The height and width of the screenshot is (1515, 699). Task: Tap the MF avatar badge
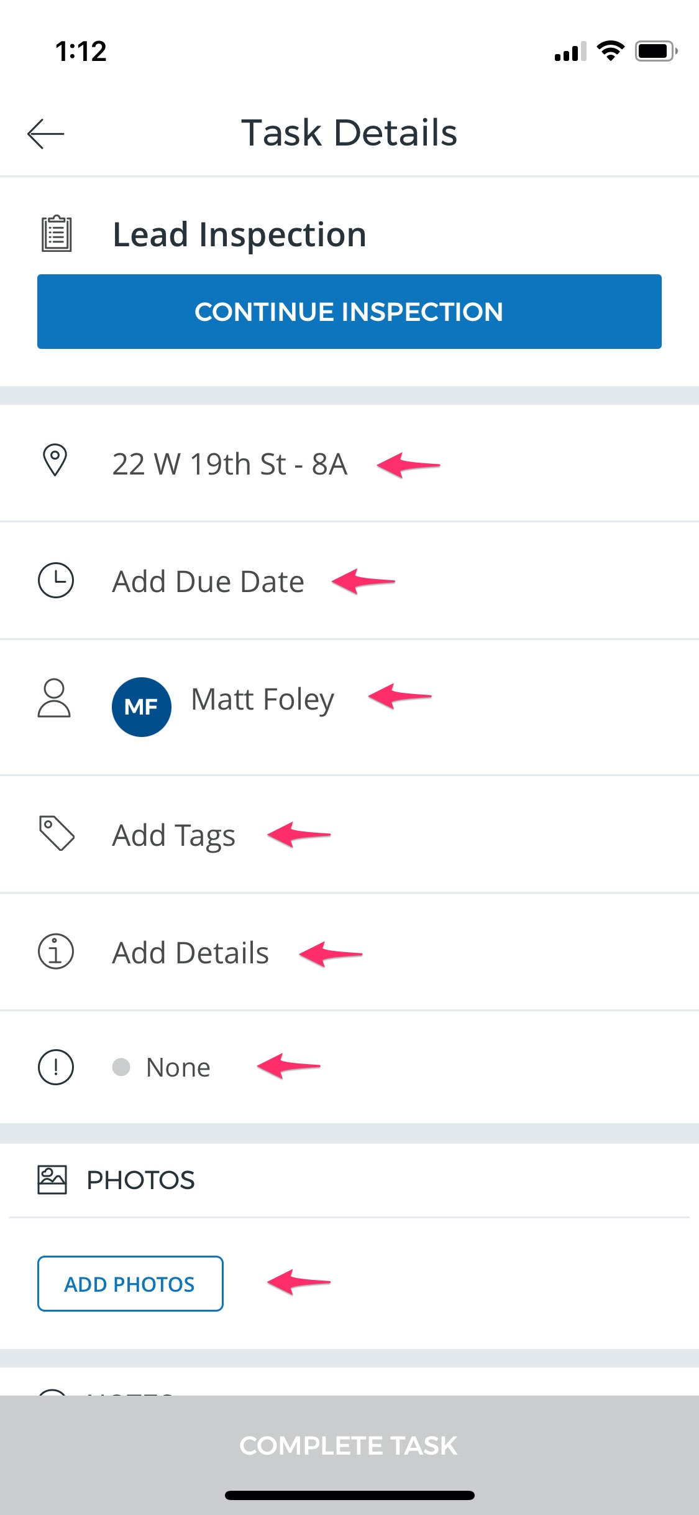click(142, 707)
